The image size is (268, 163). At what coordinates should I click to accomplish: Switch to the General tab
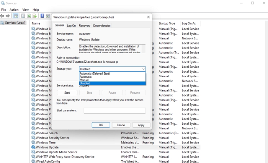[x=59, y=25]
